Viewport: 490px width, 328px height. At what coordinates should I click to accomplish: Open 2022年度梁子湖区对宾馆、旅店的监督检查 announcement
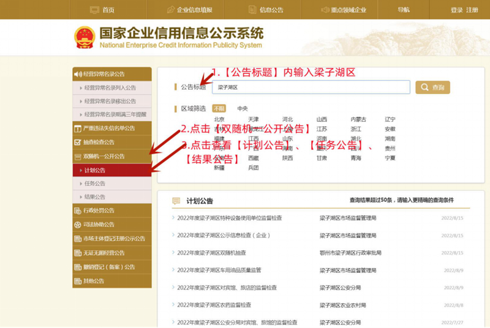(227, 288)
